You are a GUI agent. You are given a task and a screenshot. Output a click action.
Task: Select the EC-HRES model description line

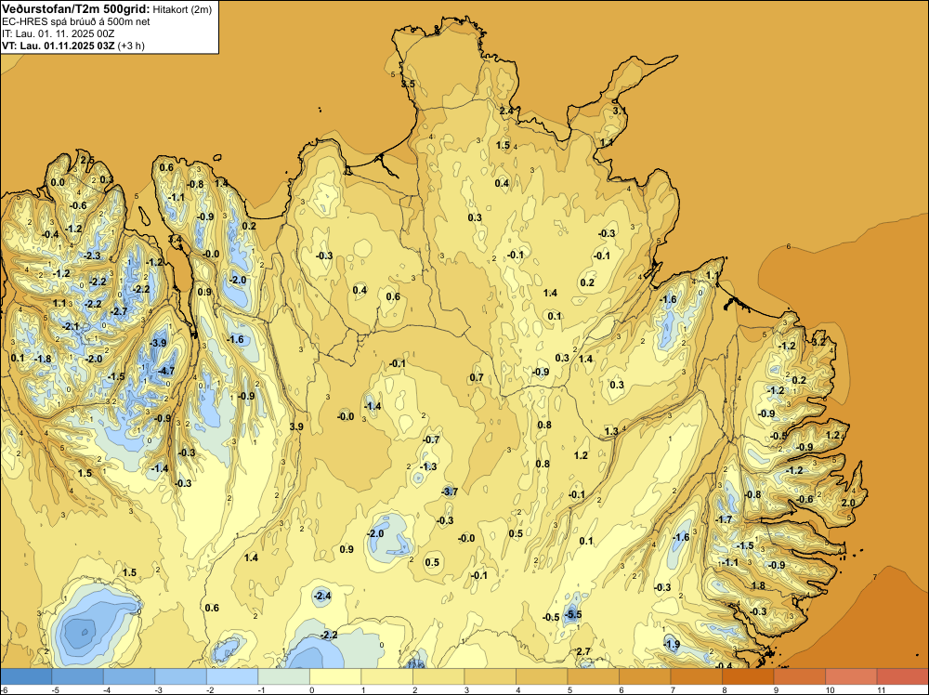(76, 21)
